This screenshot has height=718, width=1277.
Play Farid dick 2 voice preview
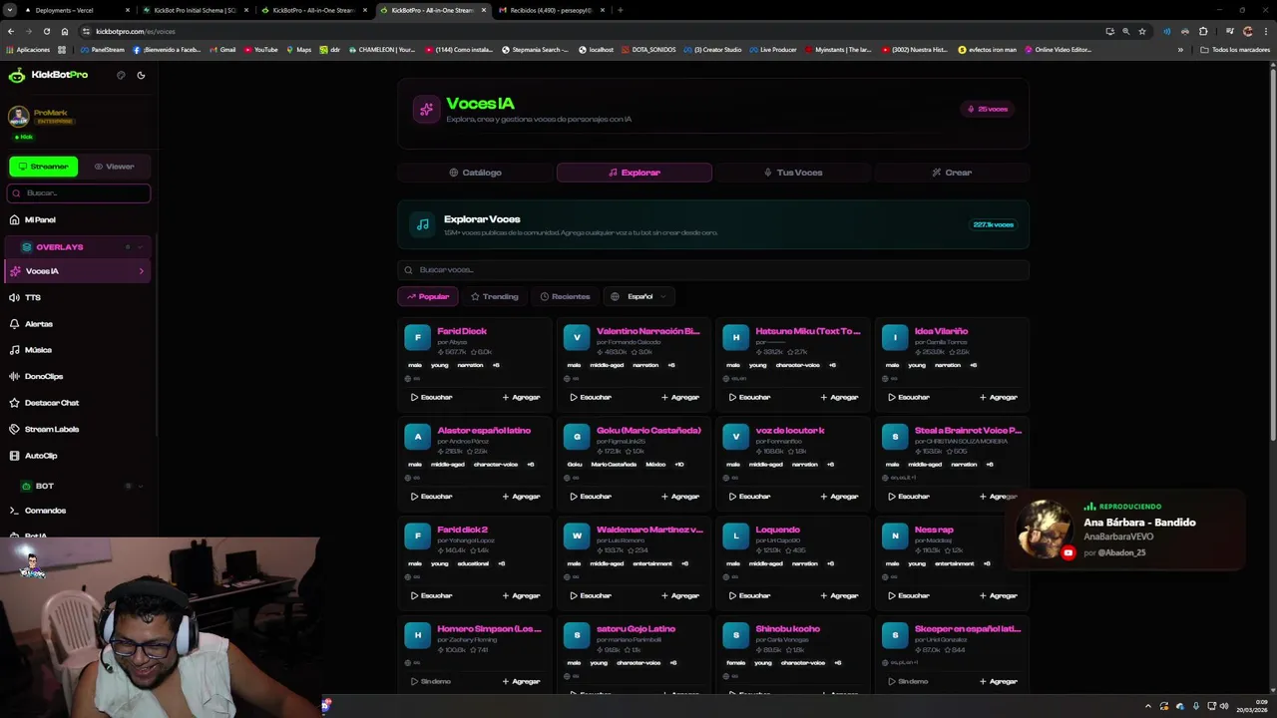[431, 595]
